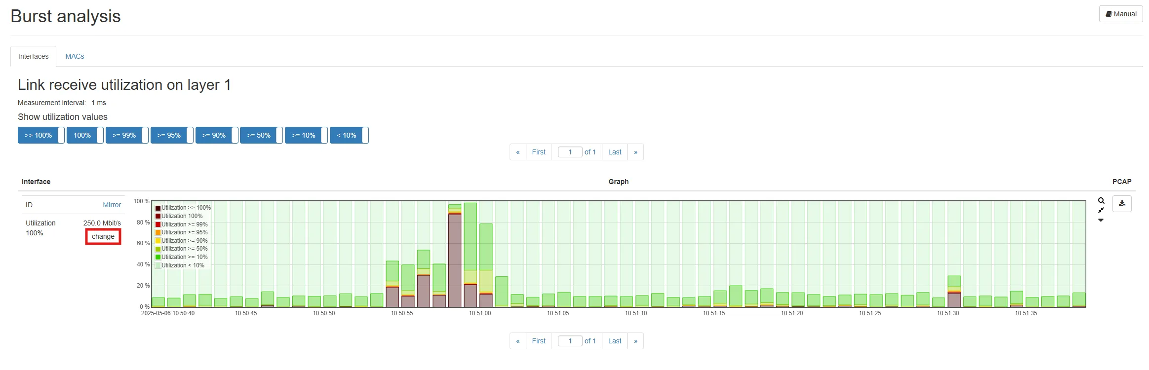This screenshot has width=1149, height=370.
Task: Click the shrink arrows icon beside graph
Action: [1101, 210]
